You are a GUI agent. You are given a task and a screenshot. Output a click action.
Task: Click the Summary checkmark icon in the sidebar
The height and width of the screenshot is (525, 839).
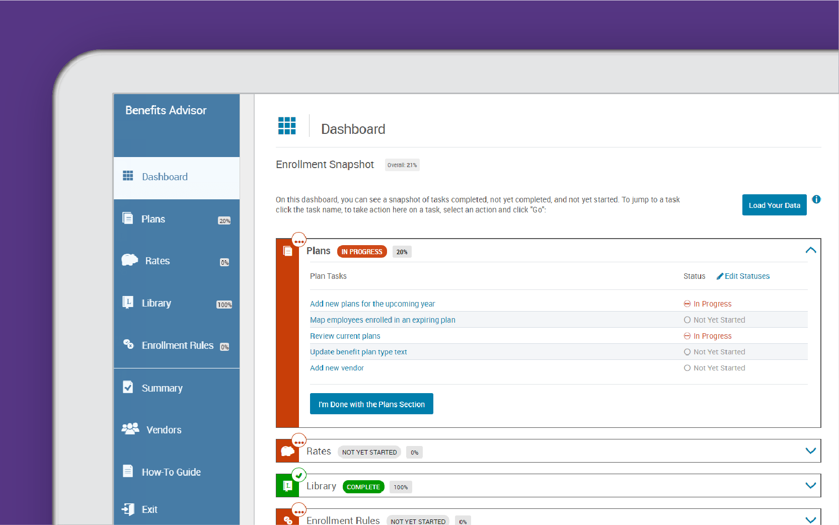[128, 387]
